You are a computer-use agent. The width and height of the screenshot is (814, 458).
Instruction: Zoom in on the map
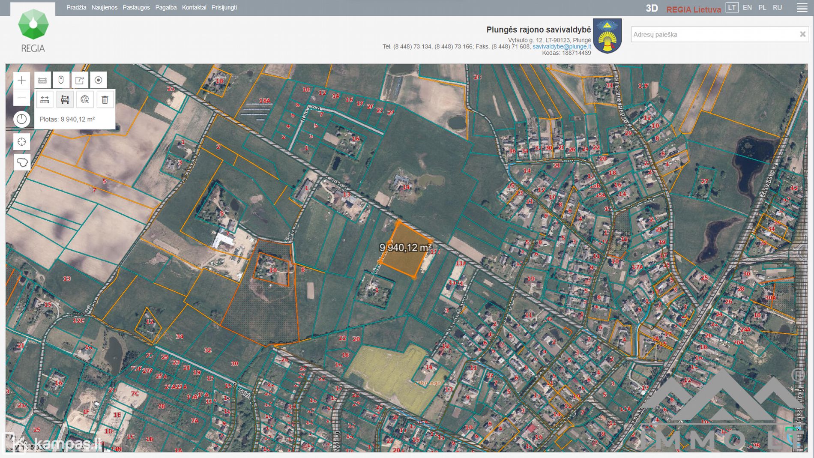point(22,80)
